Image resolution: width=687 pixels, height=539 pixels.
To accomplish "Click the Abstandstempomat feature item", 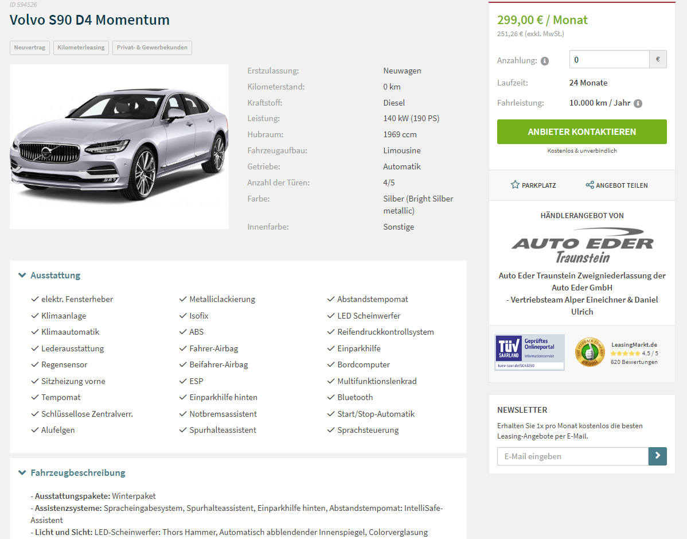I will [x=368, y=299].
